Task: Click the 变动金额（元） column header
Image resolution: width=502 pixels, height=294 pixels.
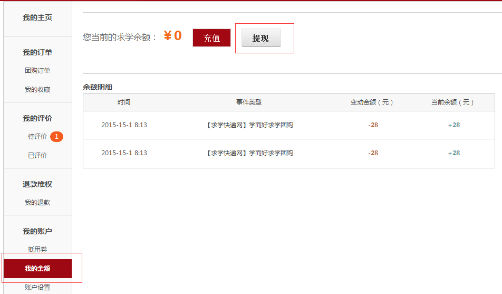Action: pos(372,102)
